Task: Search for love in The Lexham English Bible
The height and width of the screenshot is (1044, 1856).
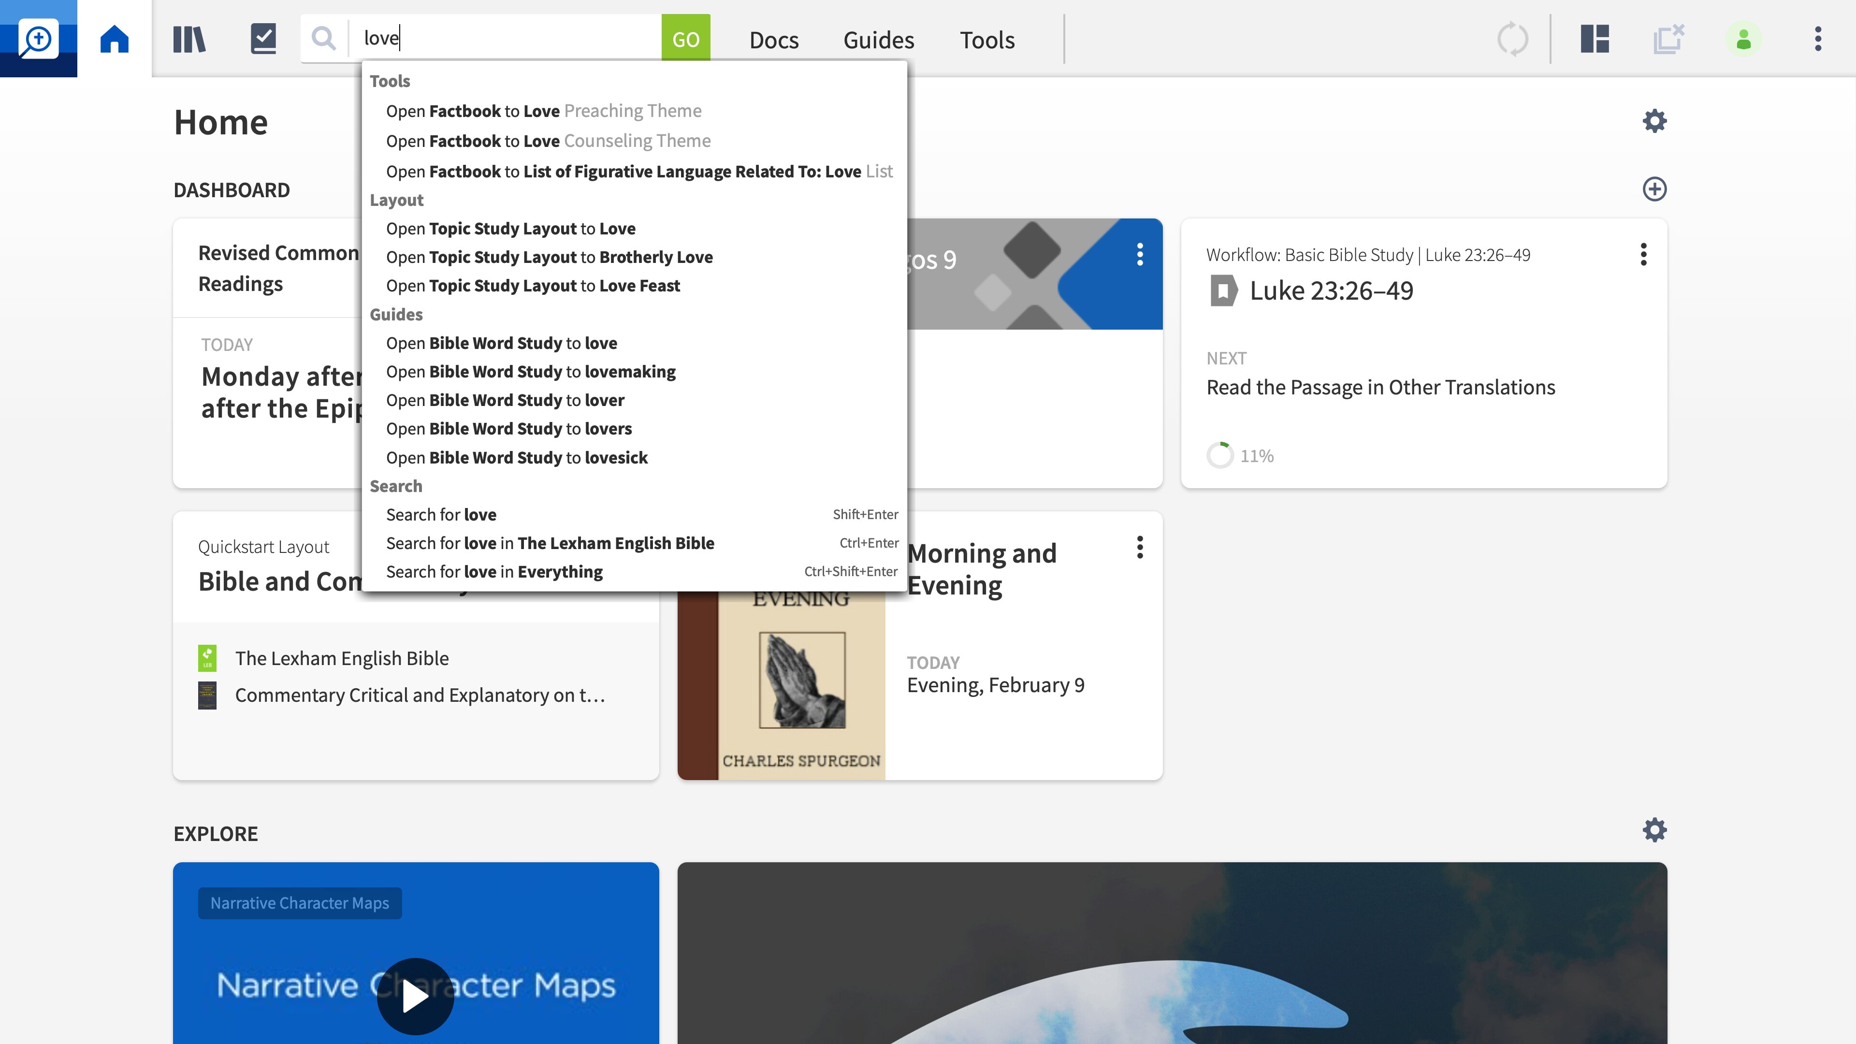Action: 635,543
